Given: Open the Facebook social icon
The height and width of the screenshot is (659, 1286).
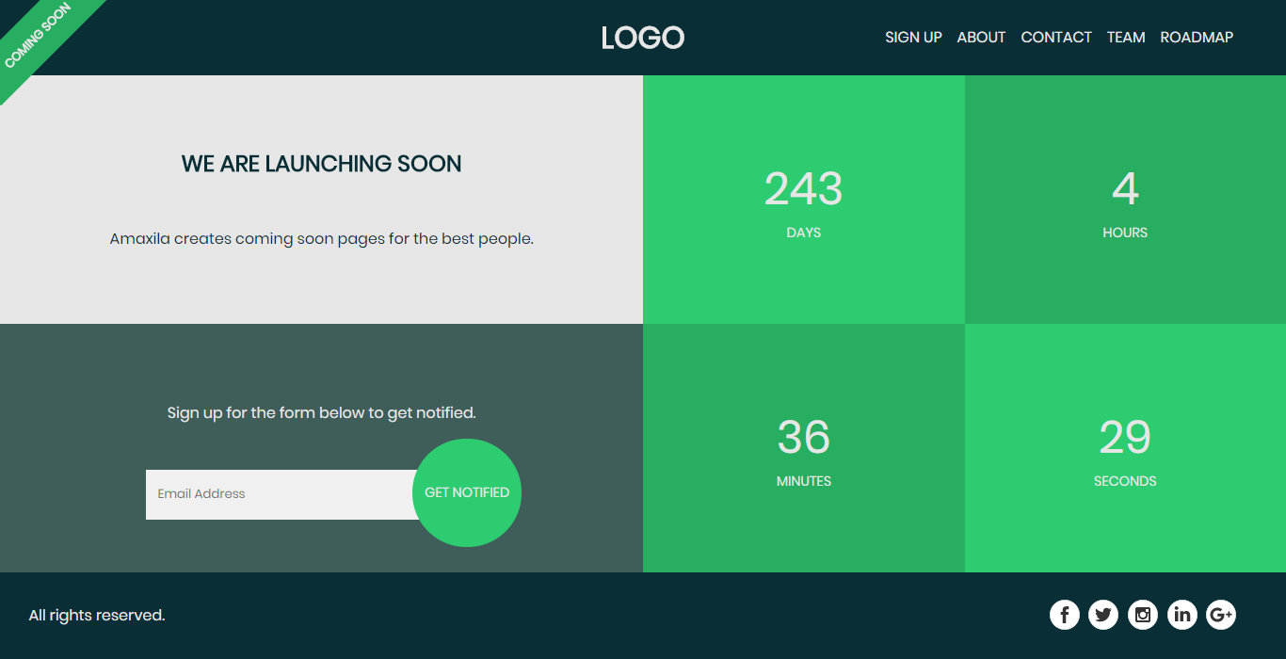Looking at the screenshot, I should pyautogui.click(x=1064, y=614).
